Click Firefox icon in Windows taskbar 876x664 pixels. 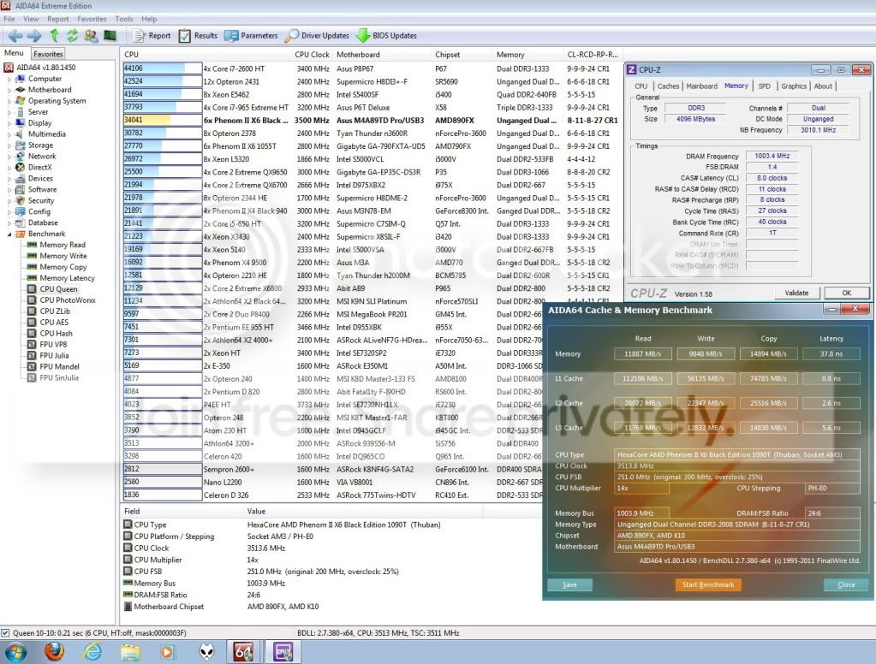tap(56, 652)
